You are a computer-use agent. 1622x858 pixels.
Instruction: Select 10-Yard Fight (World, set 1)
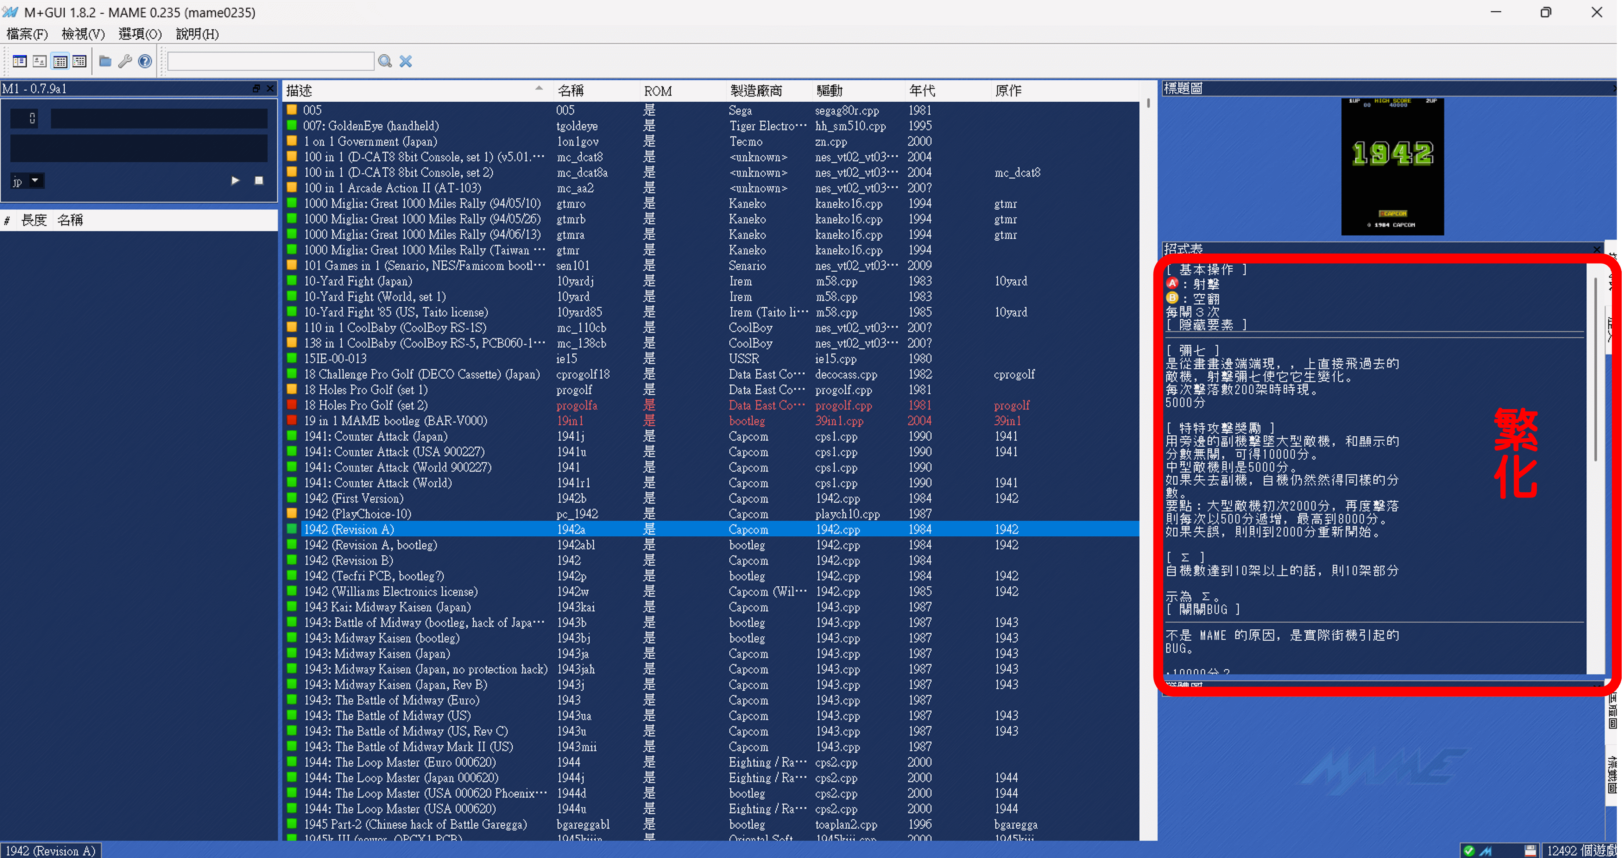click(x=375, y=297)
